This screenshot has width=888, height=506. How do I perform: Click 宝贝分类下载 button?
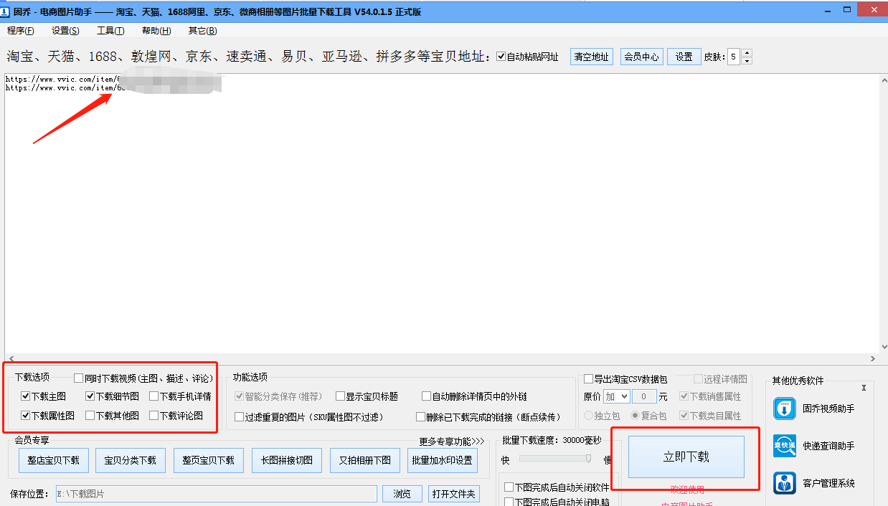(x=131, y=460)
